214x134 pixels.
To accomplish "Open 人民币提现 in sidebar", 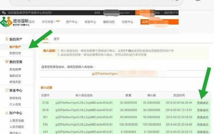I will click(17, 127).
